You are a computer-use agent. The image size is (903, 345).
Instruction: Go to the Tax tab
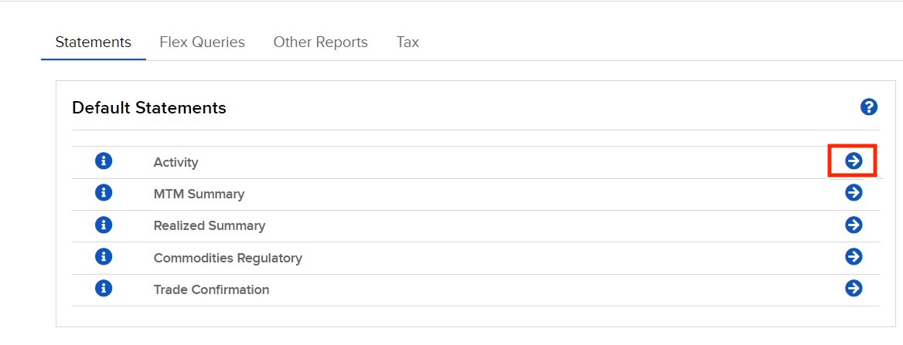click(x=407, y=42)
